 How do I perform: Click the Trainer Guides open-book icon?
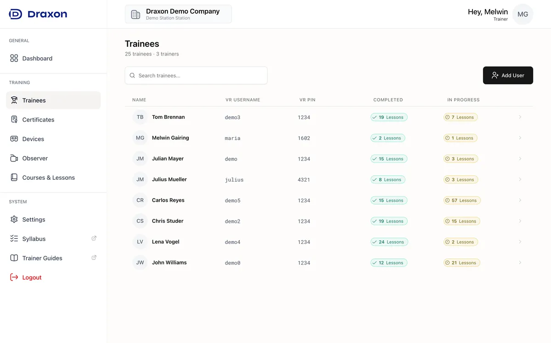(14, 258)
